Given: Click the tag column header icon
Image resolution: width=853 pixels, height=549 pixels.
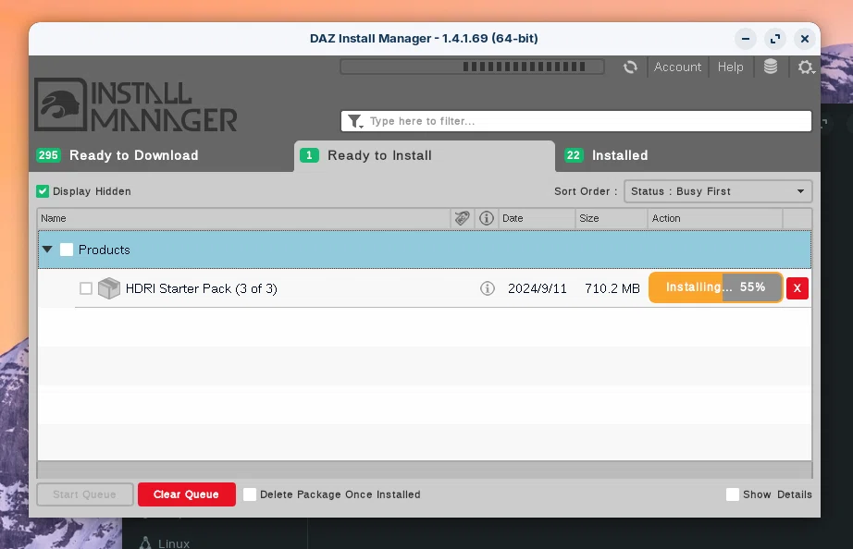Looking at the screenshot, I should (462, 218).
